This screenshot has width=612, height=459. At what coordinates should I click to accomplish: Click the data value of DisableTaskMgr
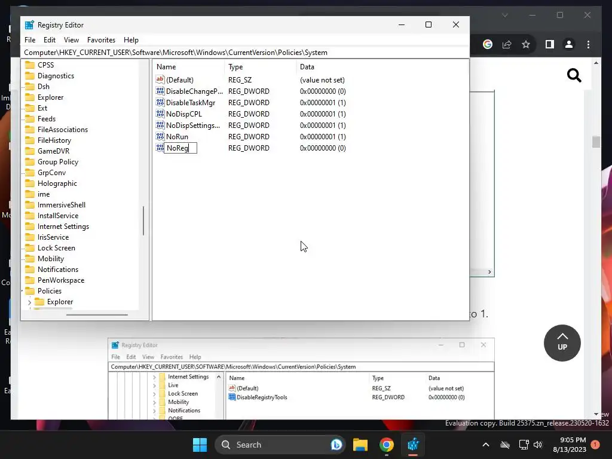(x=323, y=103)
